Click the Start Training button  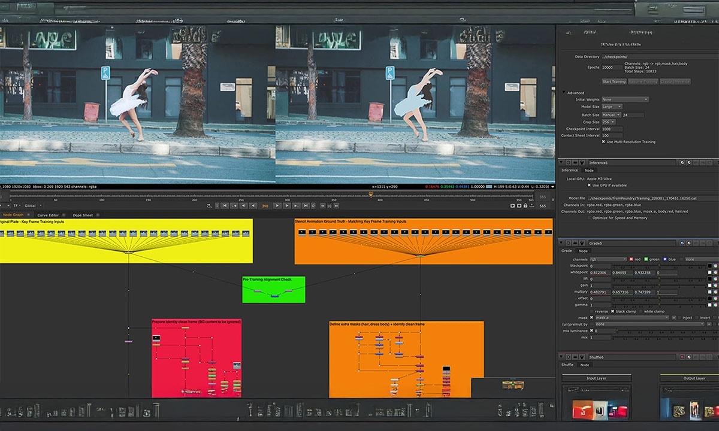(615, 81)
